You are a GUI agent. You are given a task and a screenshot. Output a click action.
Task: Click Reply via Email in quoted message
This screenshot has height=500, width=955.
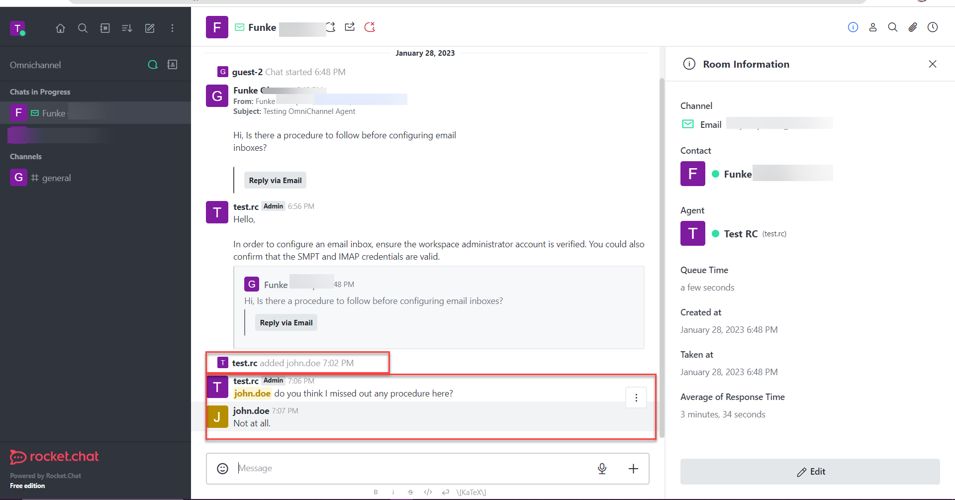286,323
